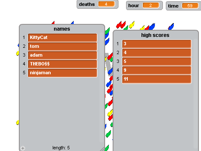The height and width of the screenshot is (151, 201).
Task: Click the names list scrollbar
Action: coord(101,88)
